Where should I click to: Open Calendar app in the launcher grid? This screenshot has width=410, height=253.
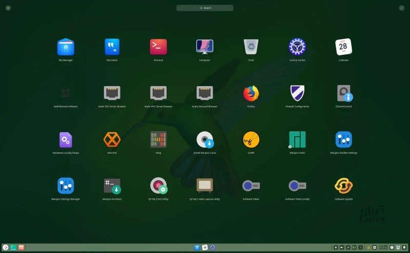coord(343,47)
